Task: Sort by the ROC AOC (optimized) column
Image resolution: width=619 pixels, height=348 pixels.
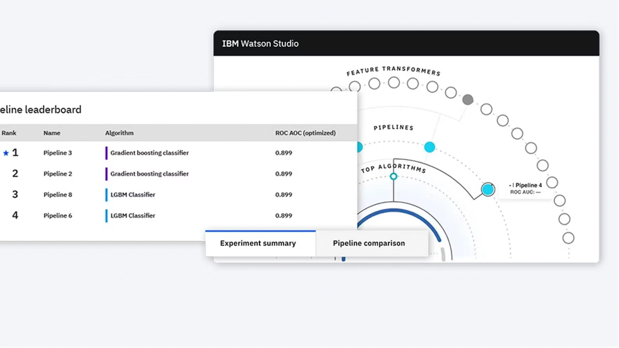Action: pyautogui.click(x=305, y=133)
